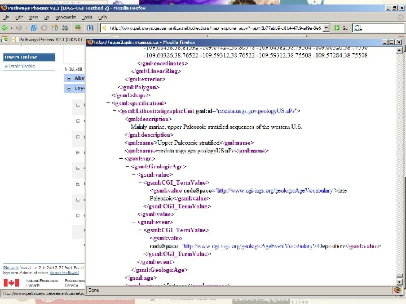Reload the page using the Reload icon
Screen dimensions: 406x304
[x=34, y=28]
